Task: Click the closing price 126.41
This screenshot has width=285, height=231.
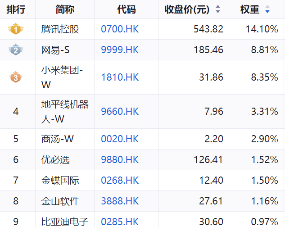Action: (208, 160)
